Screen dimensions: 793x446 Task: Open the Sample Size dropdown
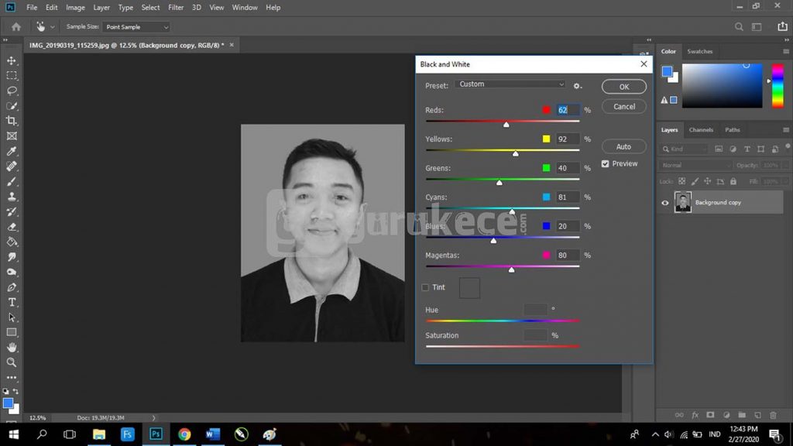(136, 27)
